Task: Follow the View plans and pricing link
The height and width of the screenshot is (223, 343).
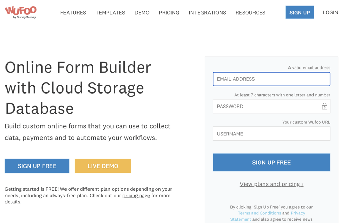Action: click(271, 184)
